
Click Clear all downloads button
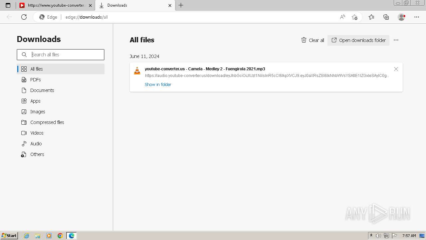tap(313, 40)
